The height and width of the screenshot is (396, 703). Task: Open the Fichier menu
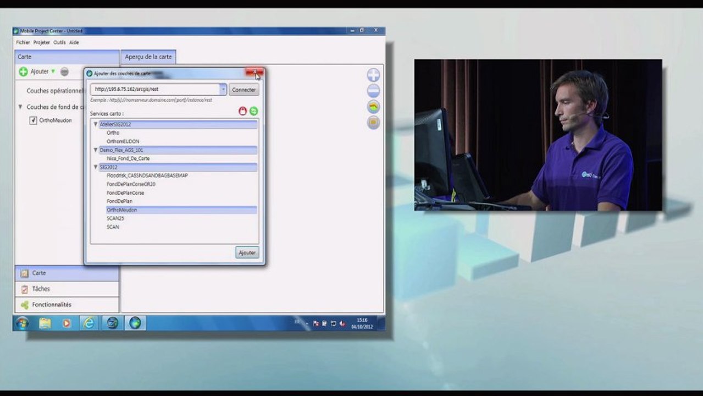click(23, 42)
